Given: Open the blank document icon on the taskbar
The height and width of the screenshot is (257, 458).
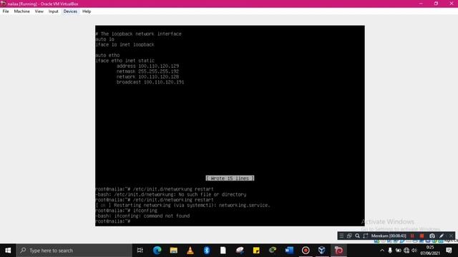Looking at the screenshot, I should tap(223, 251).
